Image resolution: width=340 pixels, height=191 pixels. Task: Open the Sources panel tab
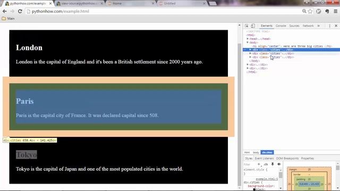[x=294, y=26]
